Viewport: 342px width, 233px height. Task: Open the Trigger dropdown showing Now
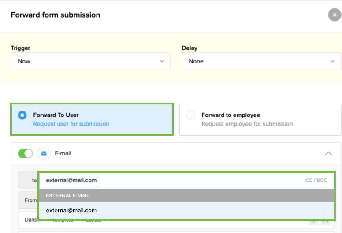(x=90, y=61)
